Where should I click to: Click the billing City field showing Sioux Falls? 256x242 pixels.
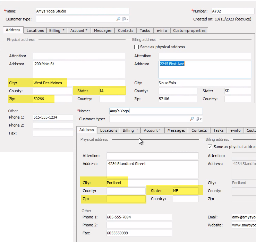[205, 83]
